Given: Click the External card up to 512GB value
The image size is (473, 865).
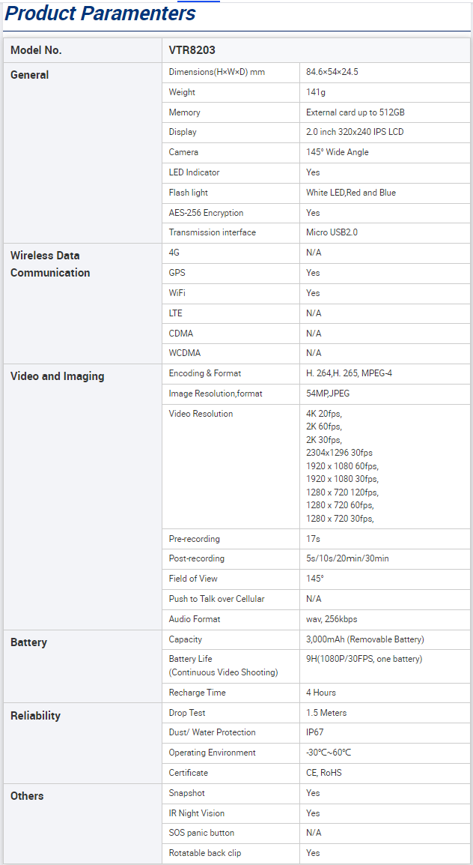Looking at the screenshot, I should pyautogui.click(x=355, y=112).
